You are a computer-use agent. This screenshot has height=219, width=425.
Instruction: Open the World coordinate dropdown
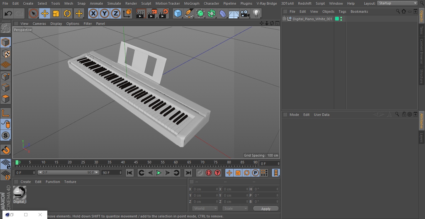pos(205,209)
